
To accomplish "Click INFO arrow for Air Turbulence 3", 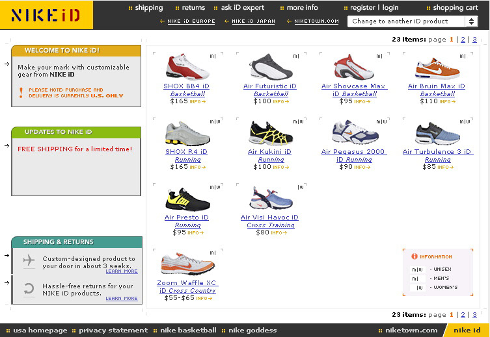I will (x=445, y=167).
